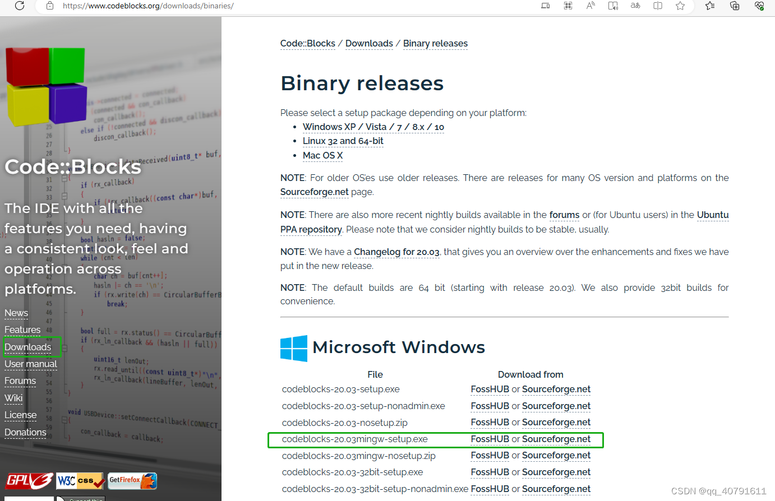This screenshot has width=775, height=501.
Task: Click the Binary releases page heading
Action: pyautogui.click(x=362, y=83)
